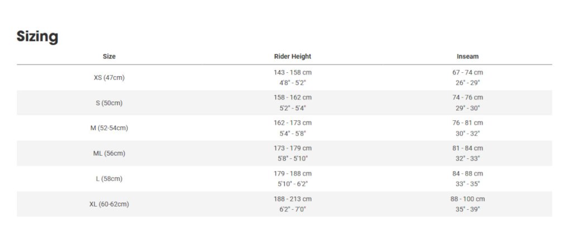Select the 158 - 162 cm height value

[x=292, y=98]
